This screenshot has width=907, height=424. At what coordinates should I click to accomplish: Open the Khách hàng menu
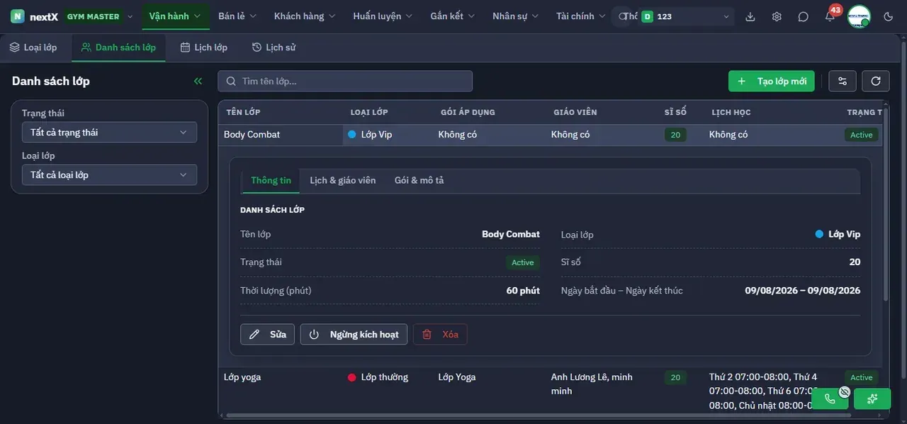[x=305, y=16]
